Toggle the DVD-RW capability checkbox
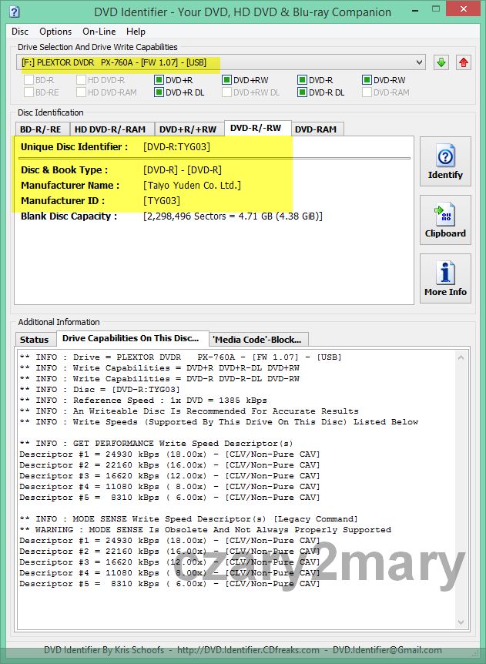 [367, 80]
